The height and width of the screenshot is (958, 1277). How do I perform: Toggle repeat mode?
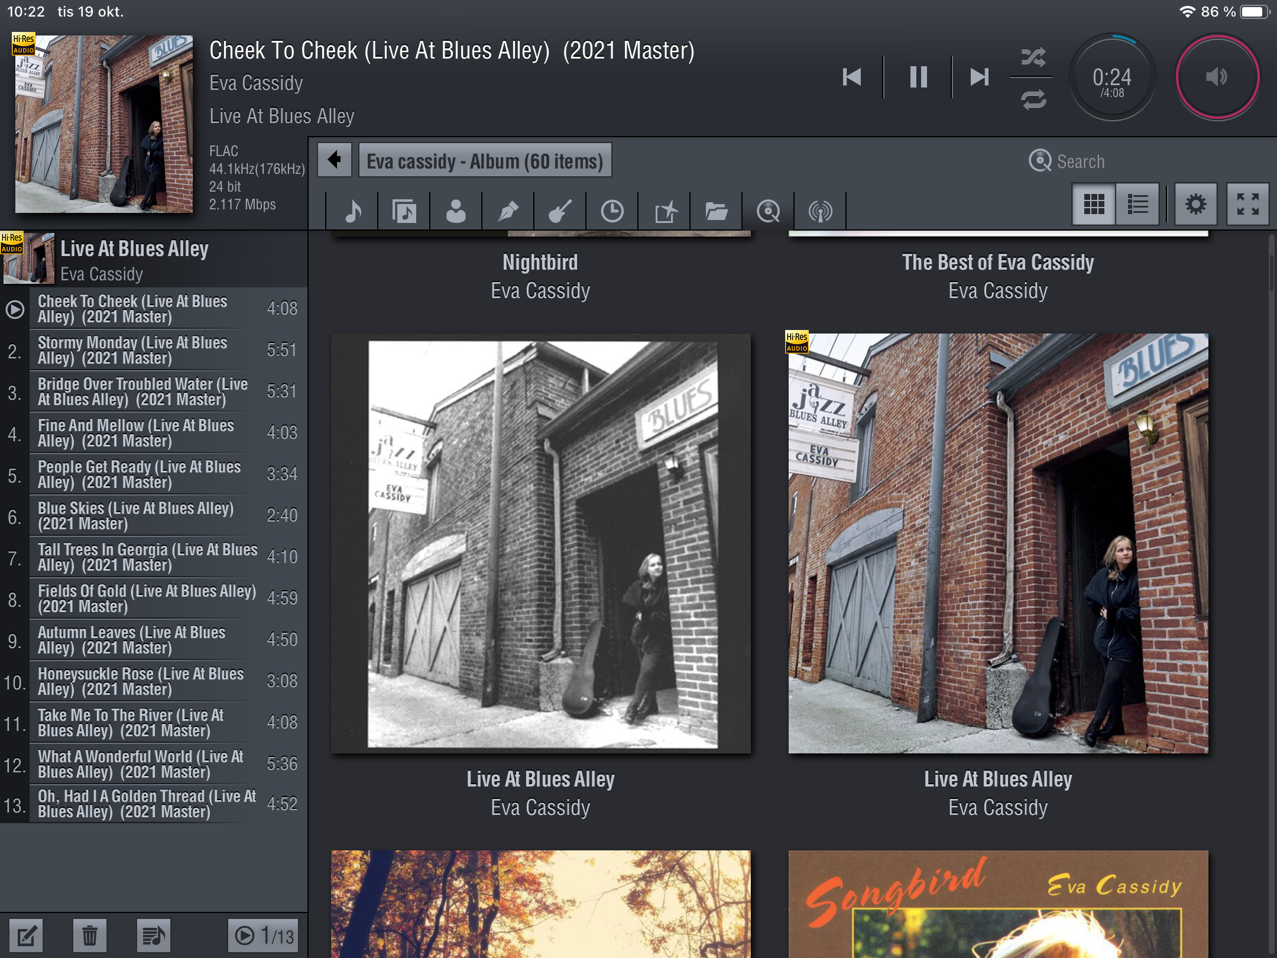click(x=1033, y=99)
